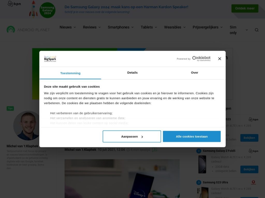Click the KPN logo in banner

point(14,4)
